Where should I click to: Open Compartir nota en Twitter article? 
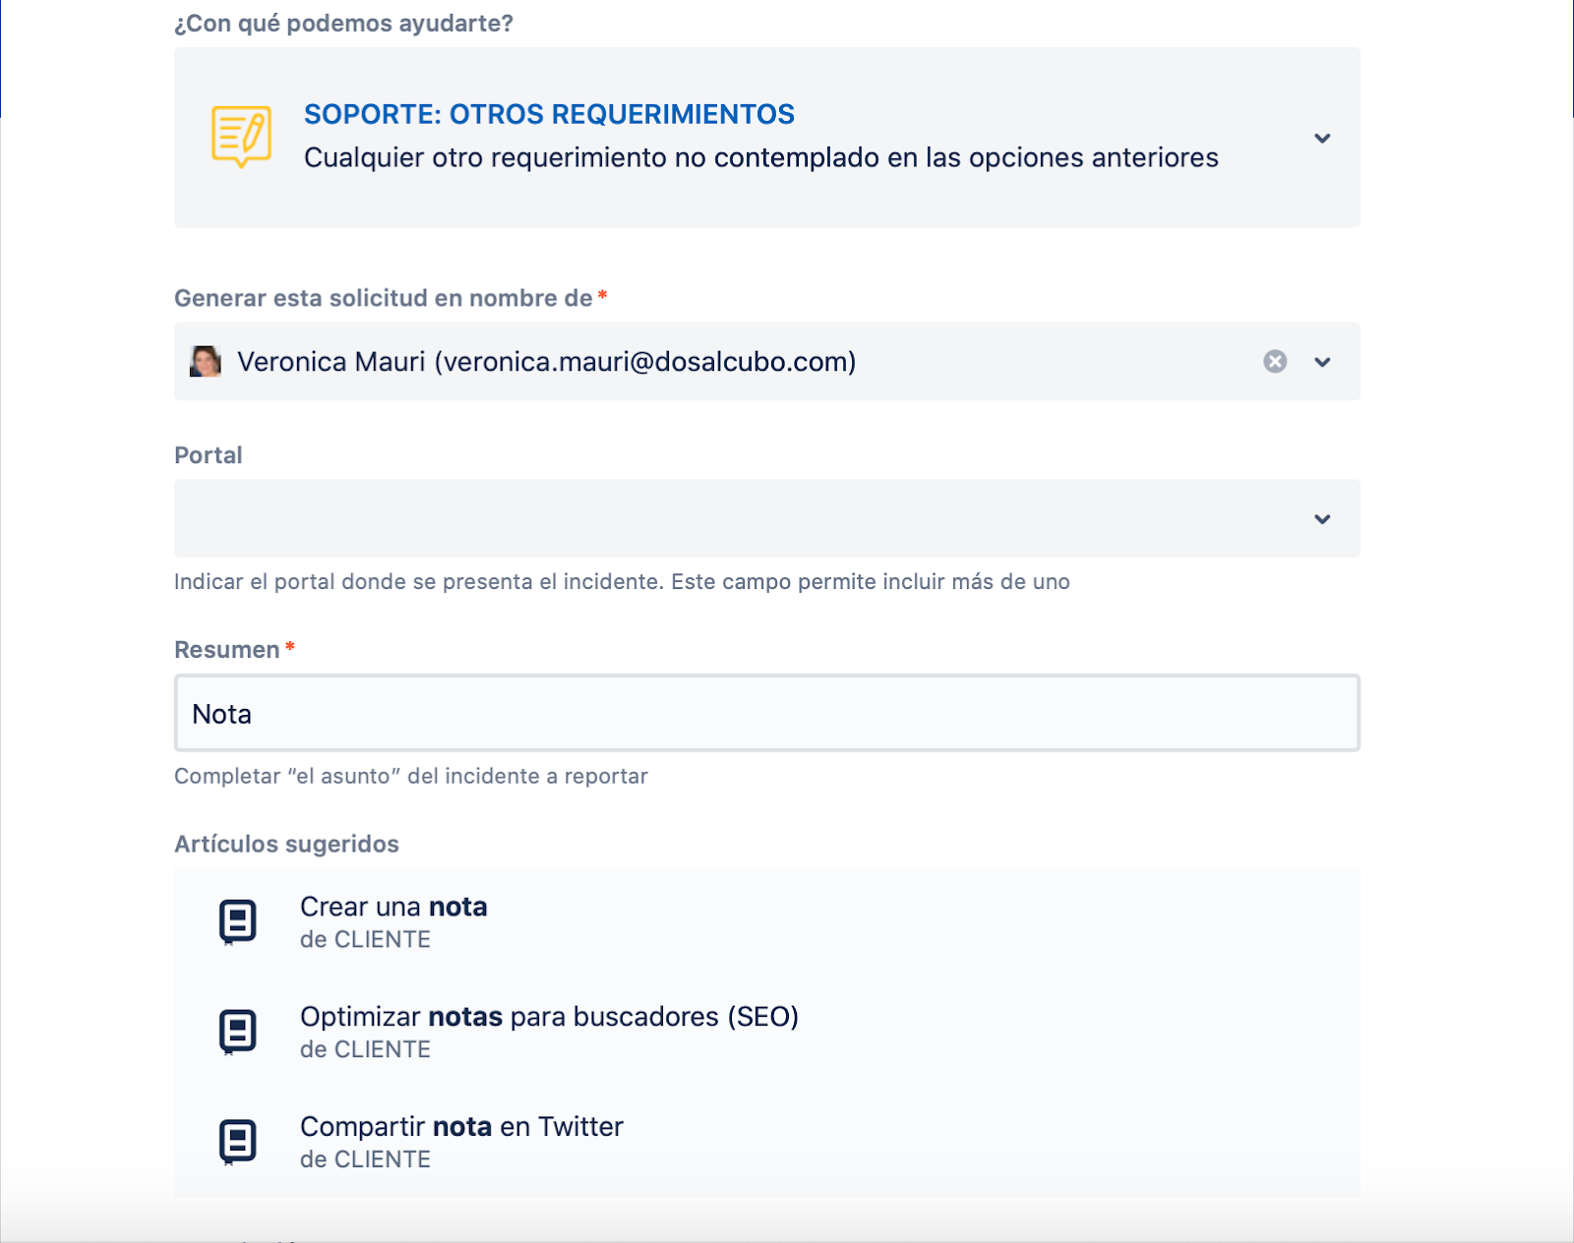[x=461, y=1127]
